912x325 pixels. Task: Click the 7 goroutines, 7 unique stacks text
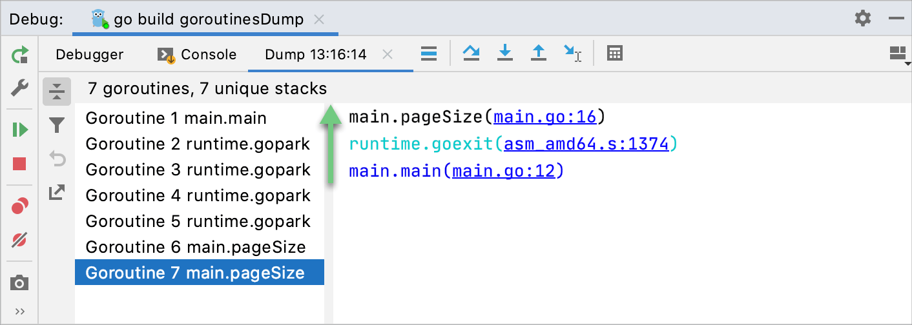tap(207, 89)
